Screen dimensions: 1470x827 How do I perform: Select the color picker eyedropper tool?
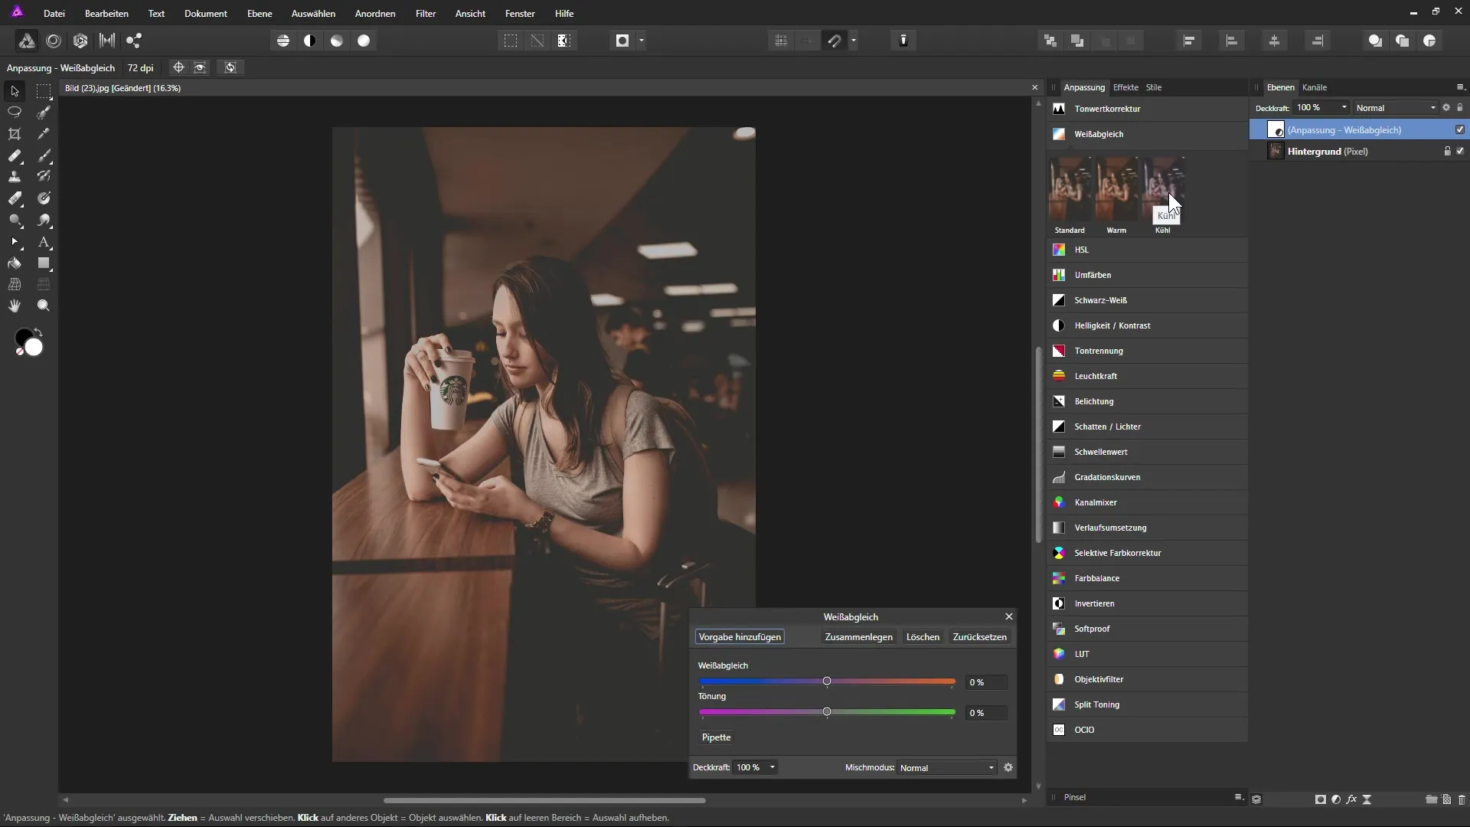point(44,134)
